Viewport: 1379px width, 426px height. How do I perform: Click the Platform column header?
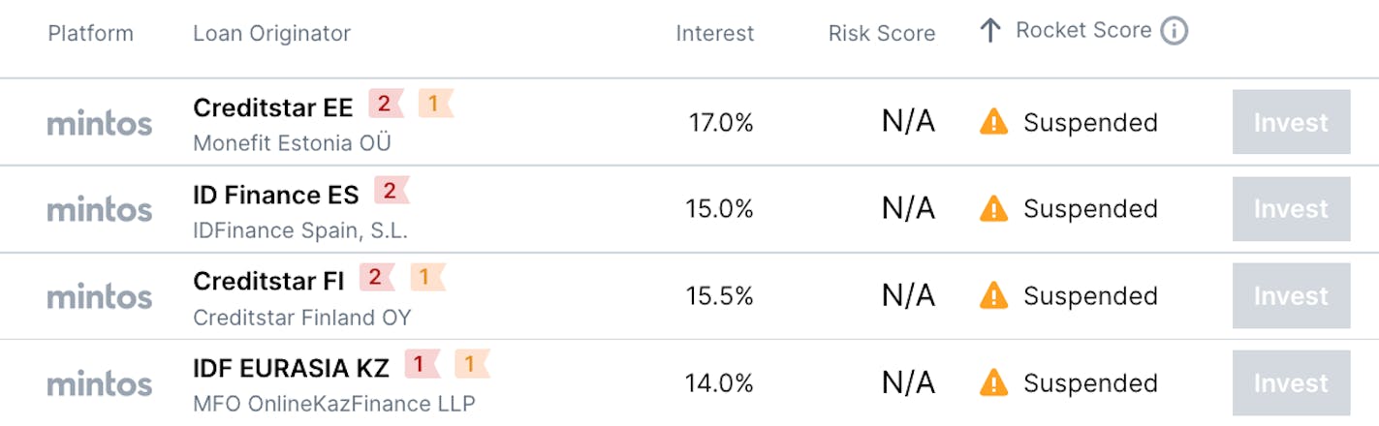pos(91,33)
